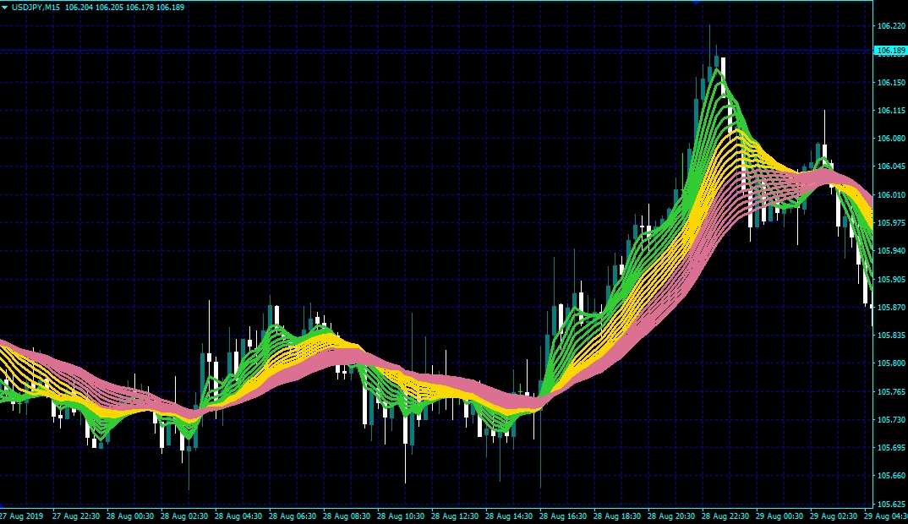Screen dimensions: 908x524
Task: Click the 106.115 price axis label
Action: coord(891,110)
